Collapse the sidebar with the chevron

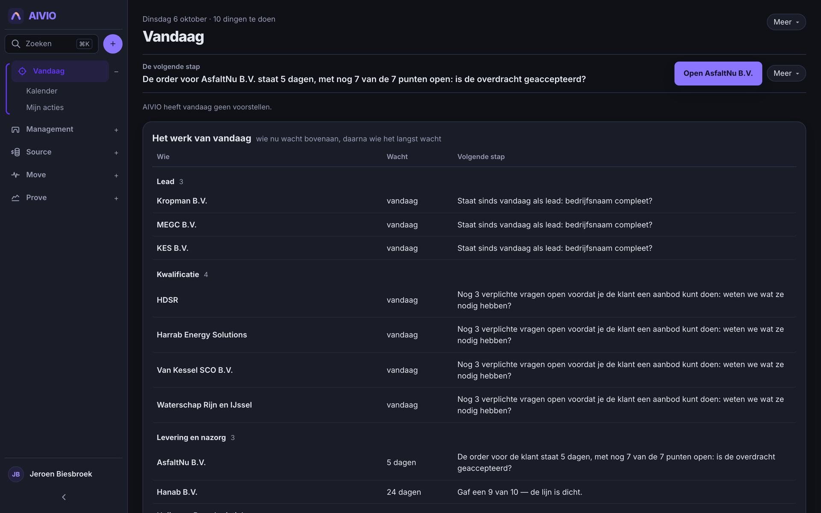point(64,497)
